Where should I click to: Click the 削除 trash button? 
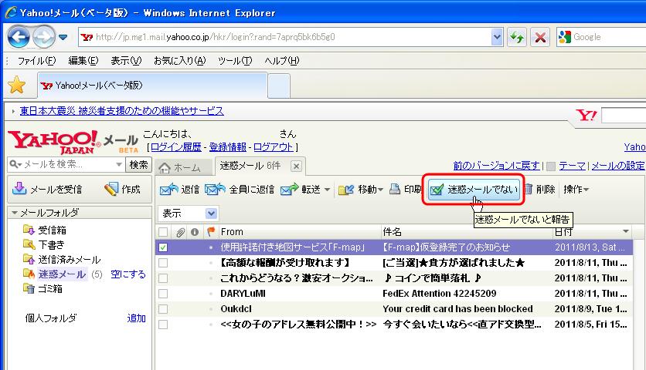(539, 189)
